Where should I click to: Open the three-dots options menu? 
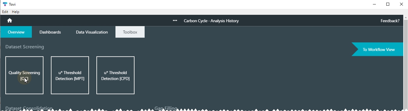175,21
